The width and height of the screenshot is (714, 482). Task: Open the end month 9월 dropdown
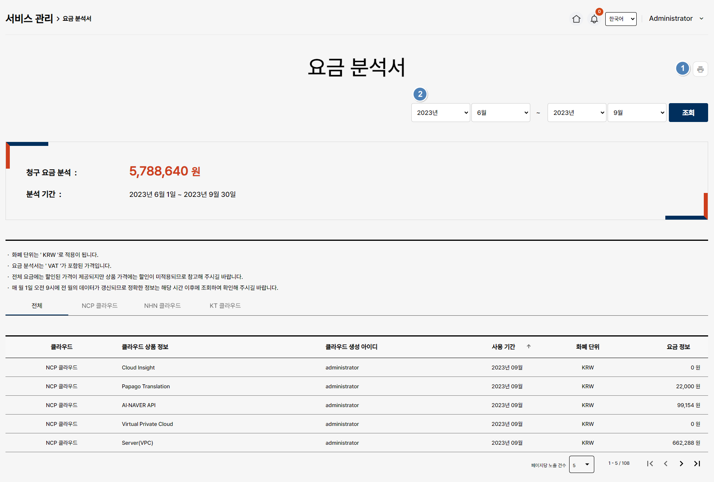pos(637,113)
